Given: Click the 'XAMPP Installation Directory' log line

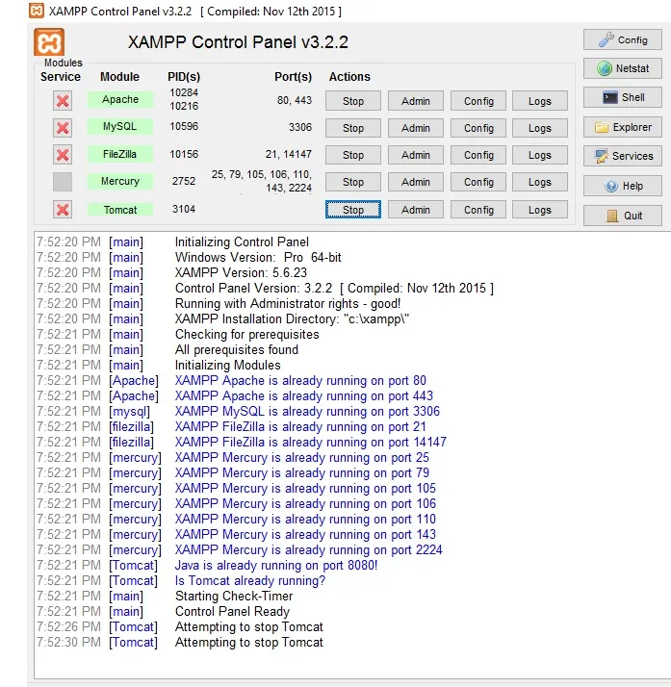Looking at the screenshot, I should [x=292, y=319].
